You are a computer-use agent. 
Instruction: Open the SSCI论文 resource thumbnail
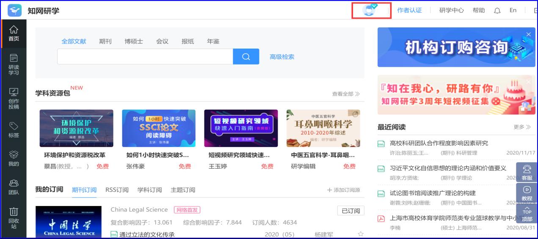pos(159,128)
